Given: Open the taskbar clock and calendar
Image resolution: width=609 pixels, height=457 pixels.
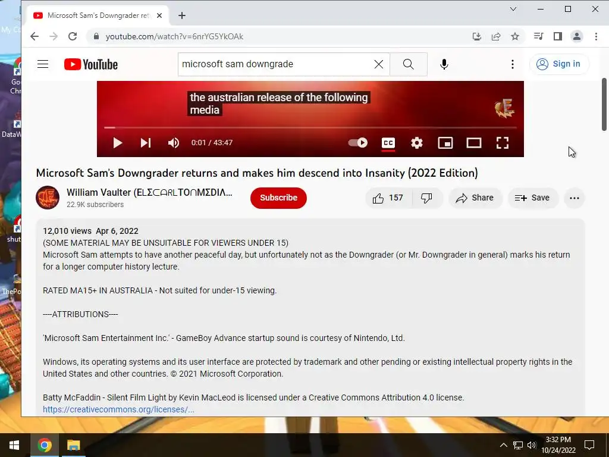Looking at the screenshot, I should coord(558,445).
